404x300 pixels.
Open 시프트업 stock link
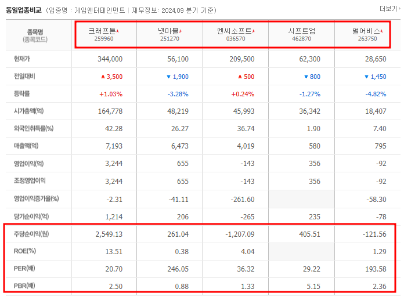click(301, 31)
